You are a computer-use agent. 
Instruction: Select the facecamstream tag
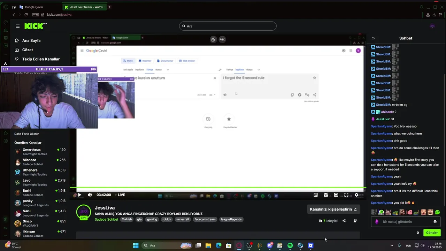click(205, 219)
